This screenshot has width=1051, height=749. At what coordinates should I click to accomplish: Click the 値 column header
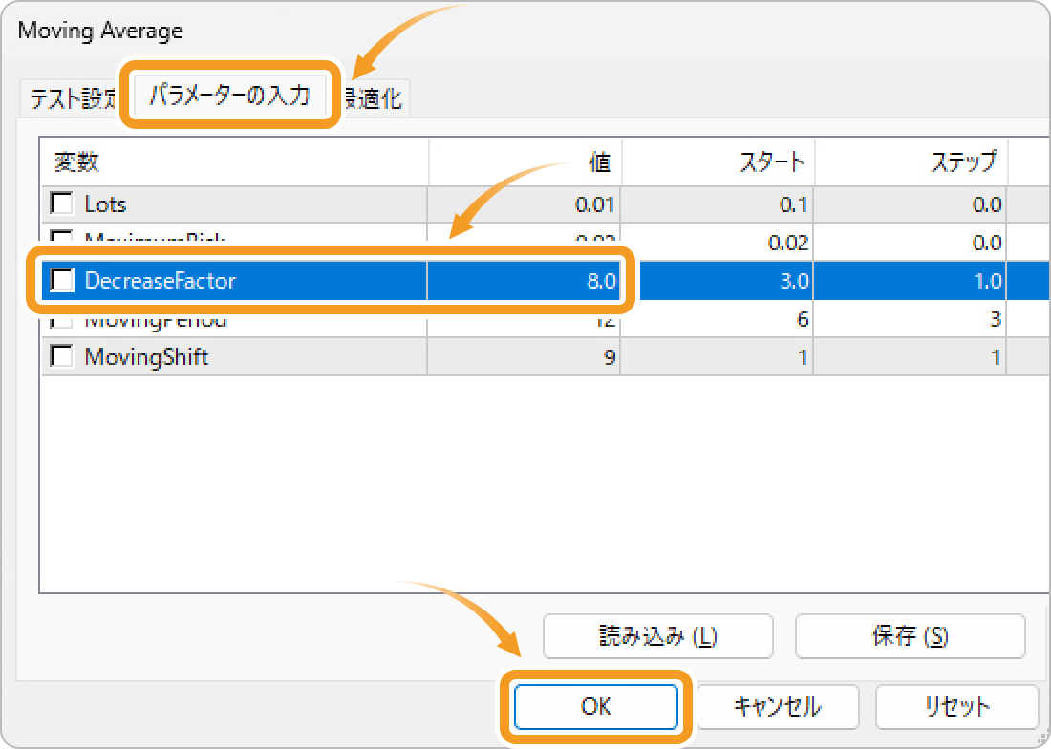click(x=525, y=161)
